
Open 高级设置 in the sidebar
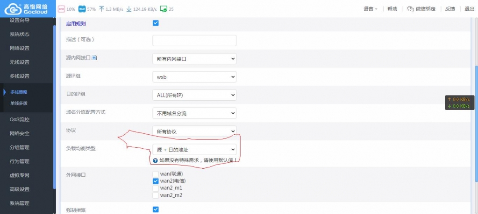[x=20, y=189]
